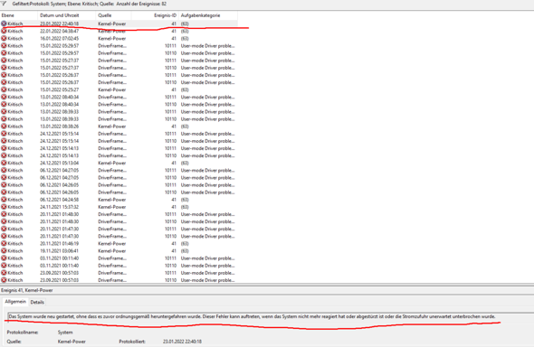Click 'Kernel-Power' source in the 19.11.2021 03:06:41 row

click(112, 251)
